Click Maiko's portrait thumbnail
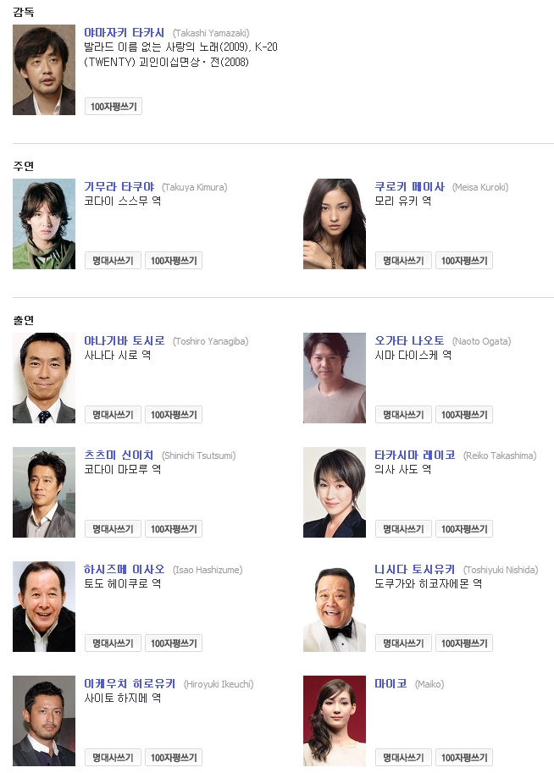Screen dimensions: 554x773 (x=335, y=721)
